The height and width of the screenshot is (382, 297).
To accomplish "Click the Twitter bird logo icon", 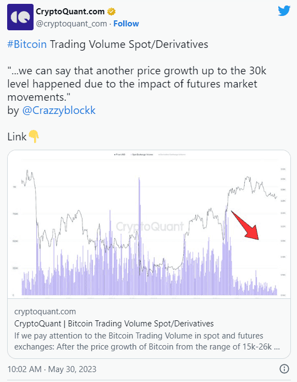I will [284, 11].
